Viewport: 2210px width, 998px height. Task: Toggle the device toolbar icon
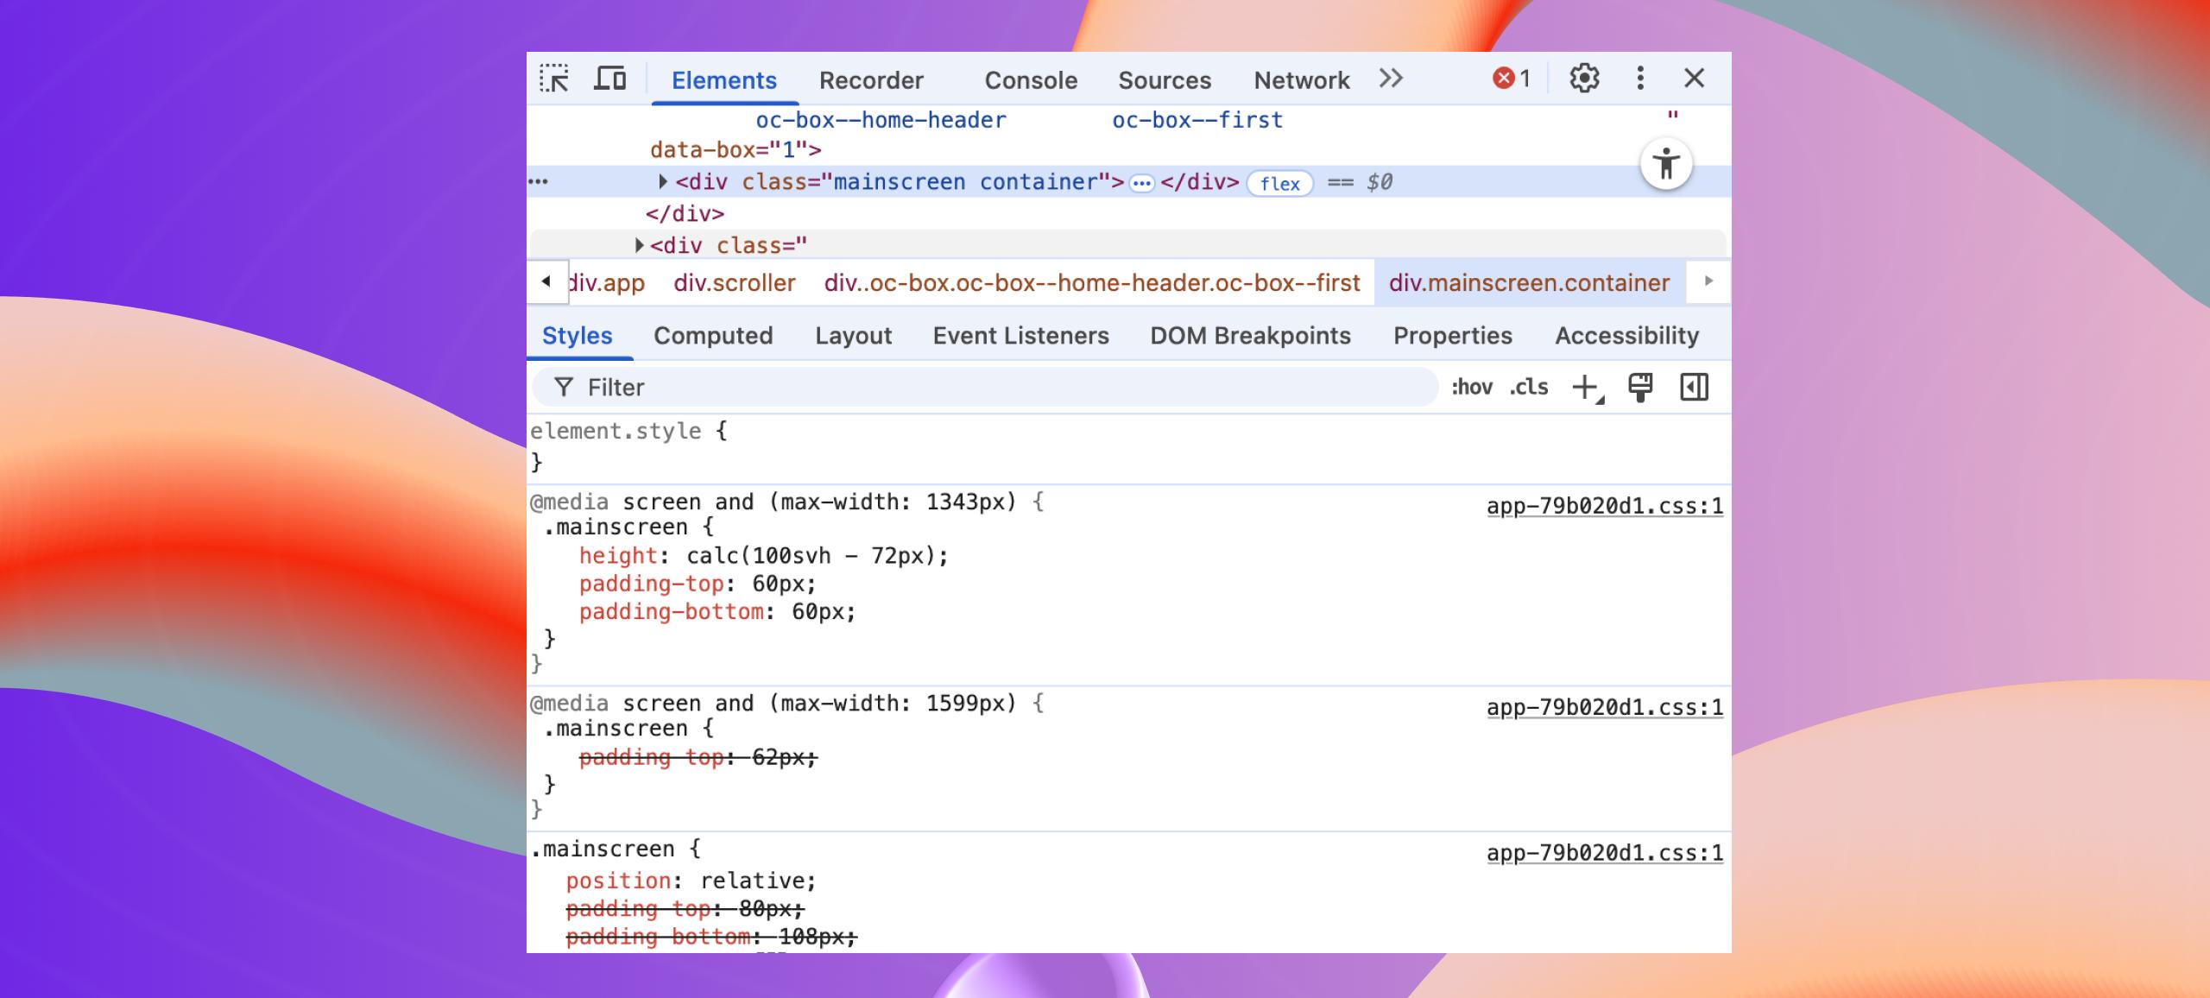click(609, 79)
